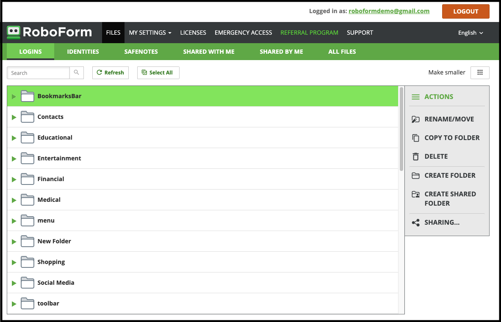Click the Medical folder icon
Viewport: 501px width, 322px height.
[28, 200]
